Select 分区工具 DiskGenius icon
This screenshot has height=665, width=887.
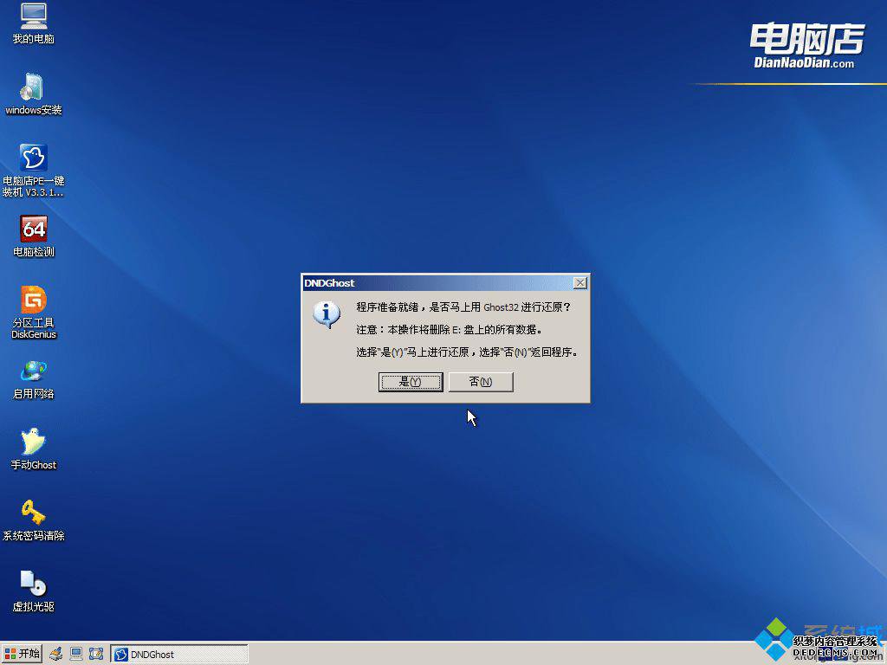click(x=34, y=312)
